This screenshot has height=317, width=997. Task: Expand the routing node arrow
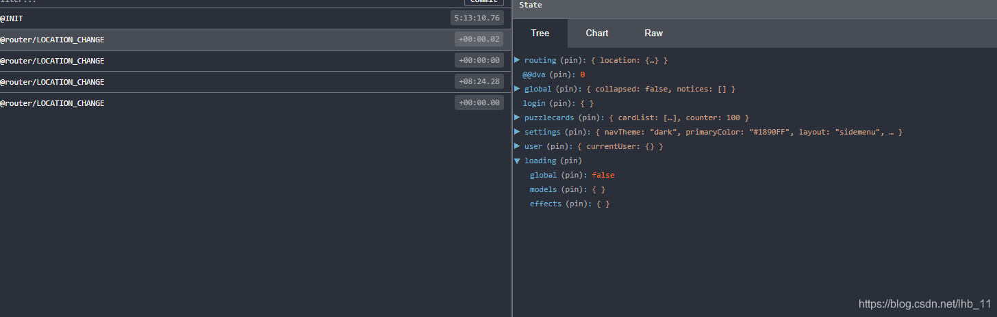coord(518,60)
